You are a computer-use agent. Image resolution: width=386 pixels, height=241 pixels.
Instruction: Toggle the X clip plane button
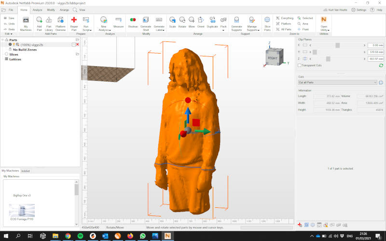pyautogui.click(x=305, y=45)
